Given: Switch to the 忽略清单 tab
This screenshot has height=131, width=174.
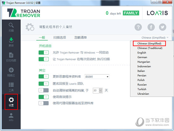Looking at the screenshot, I should [80, 37].
